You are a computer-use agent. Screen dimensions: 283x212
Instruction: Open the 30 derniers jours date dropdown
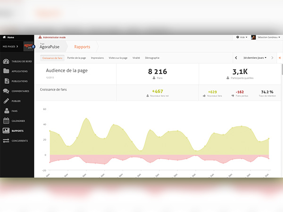point(254,58)
